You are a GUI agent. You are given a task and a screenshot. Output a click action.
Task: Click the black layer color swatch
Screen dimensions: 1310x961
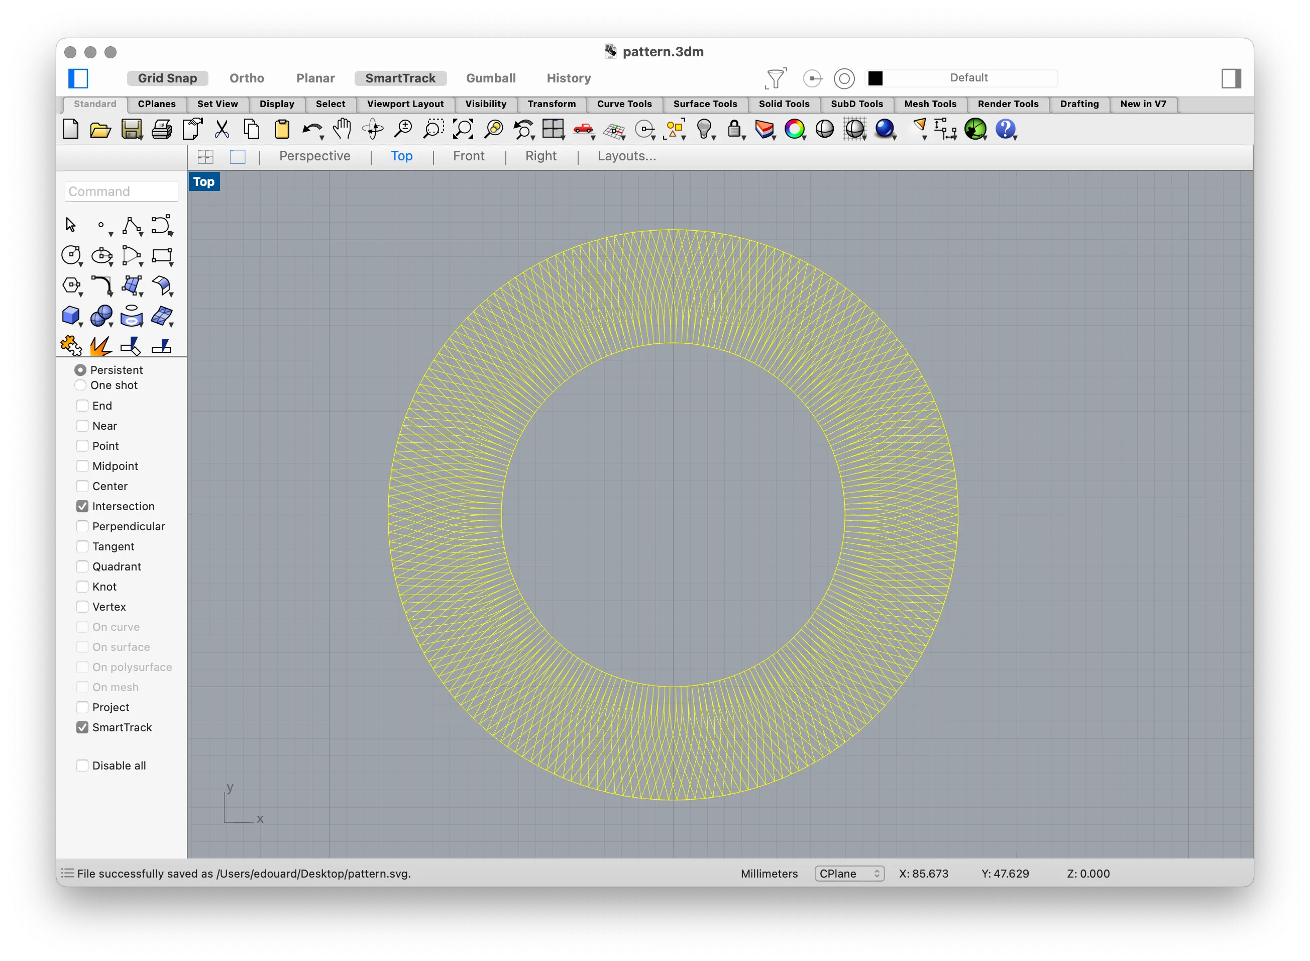(876, 77)
